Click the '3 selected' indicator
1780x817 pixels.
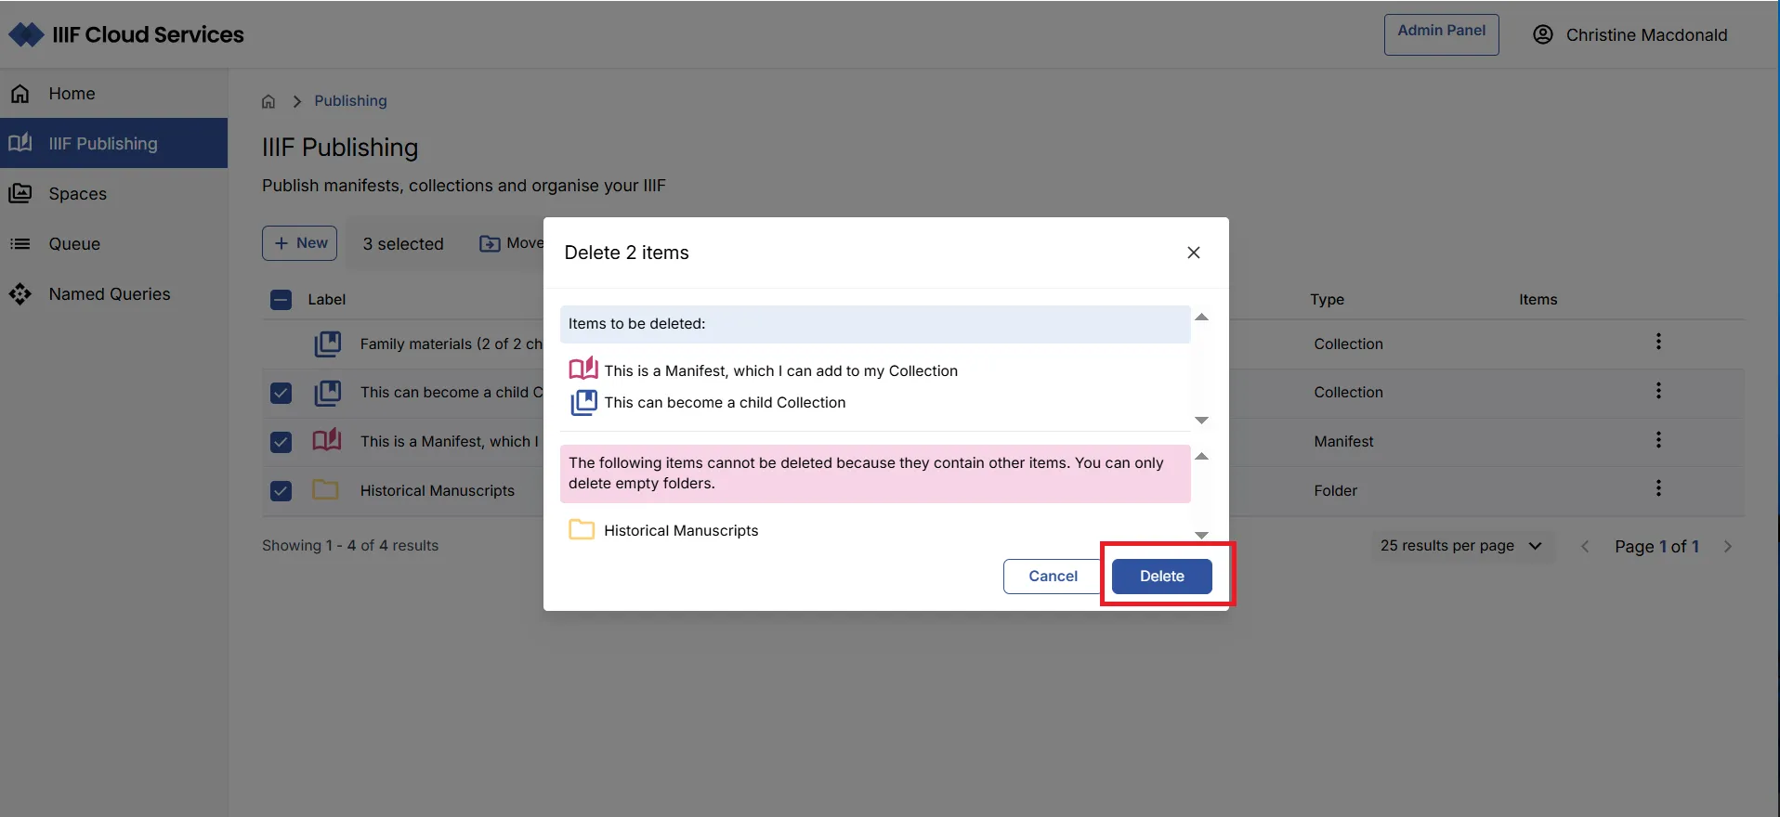coord(403,243)
